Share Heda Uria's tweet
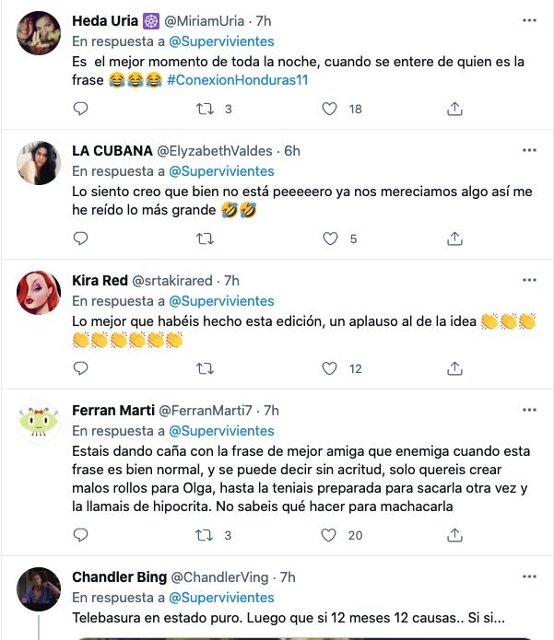Image resolution: width=554 pixels, height=640 pixels. (454, 109)
